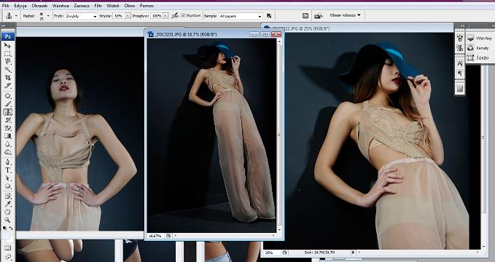Select the Type tool

[x=7, y=170]
